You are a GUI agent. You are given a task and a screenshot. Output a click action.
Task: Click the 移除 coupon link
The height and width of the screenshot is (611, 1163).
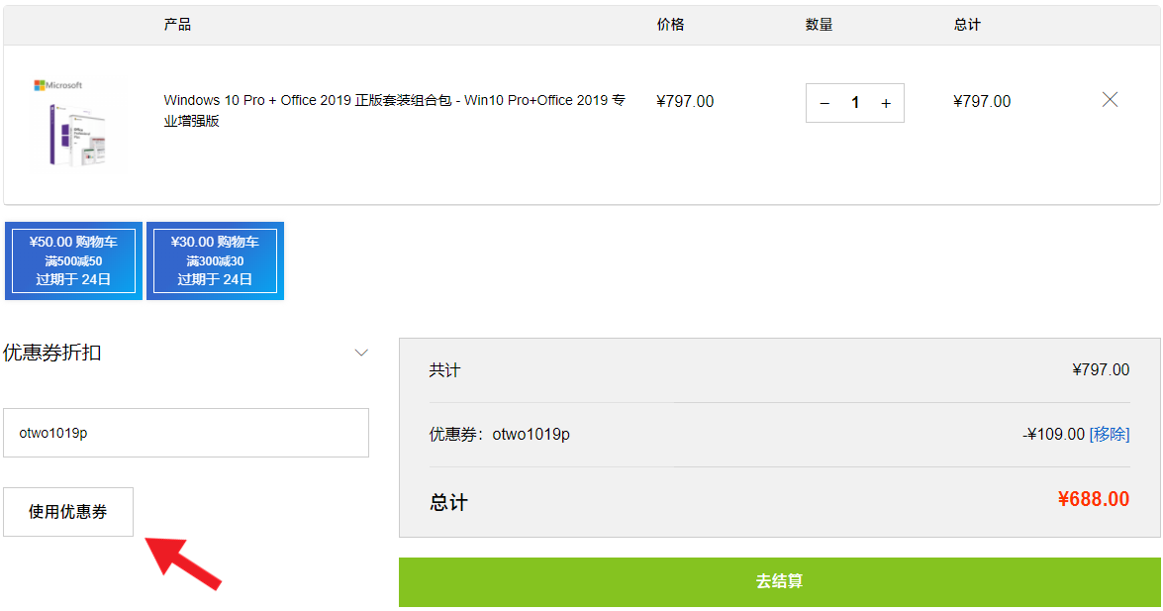point(1110,434)
